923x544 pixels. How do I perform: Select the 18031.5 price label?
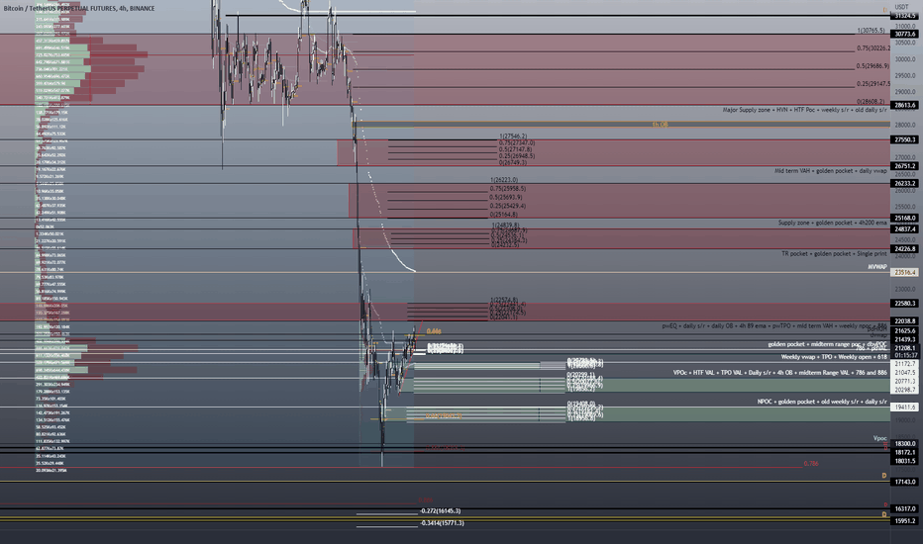(905, 461)
